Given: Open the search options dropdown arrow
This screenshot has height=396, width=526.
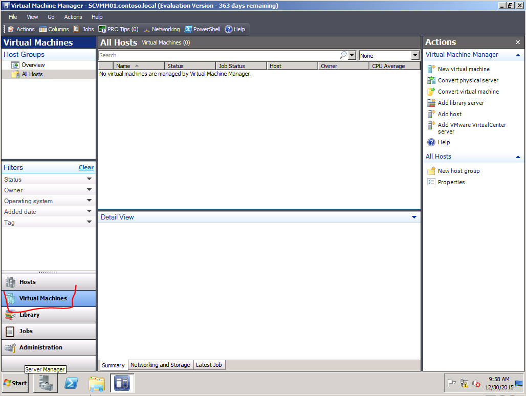Looking at the screenshot, I should (352, 55).
